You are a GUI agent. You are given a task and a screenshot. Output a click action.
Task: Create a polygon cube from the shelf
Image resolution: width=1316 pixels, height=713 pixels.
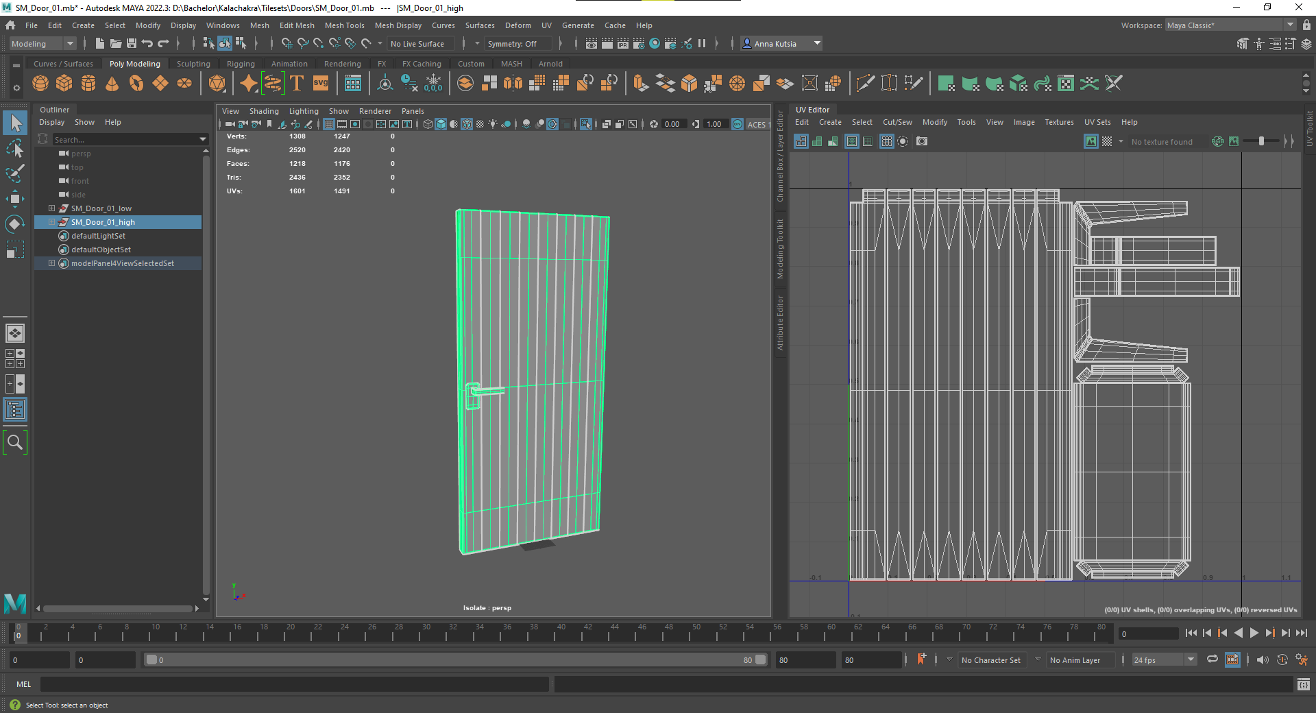64,84
